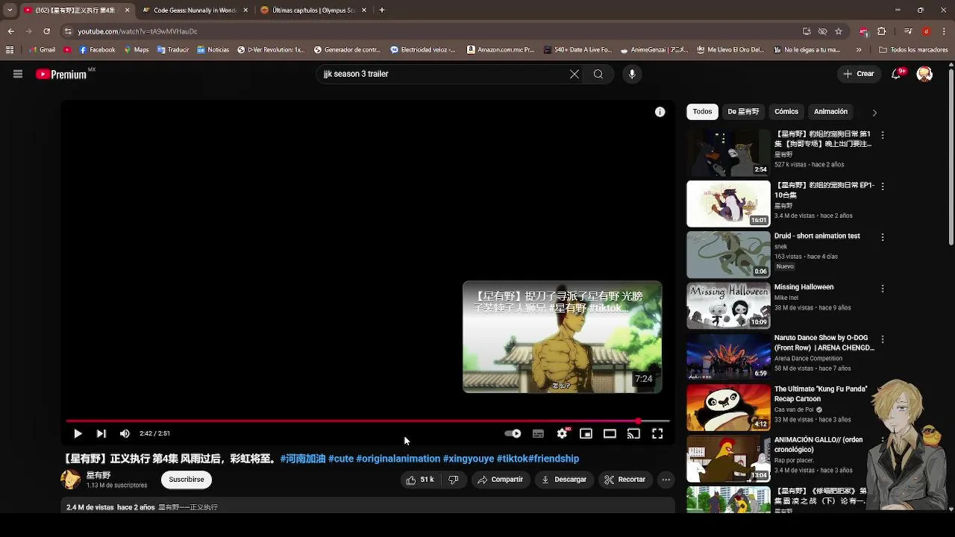Open YouTube notifications bell

pos(897,74)
